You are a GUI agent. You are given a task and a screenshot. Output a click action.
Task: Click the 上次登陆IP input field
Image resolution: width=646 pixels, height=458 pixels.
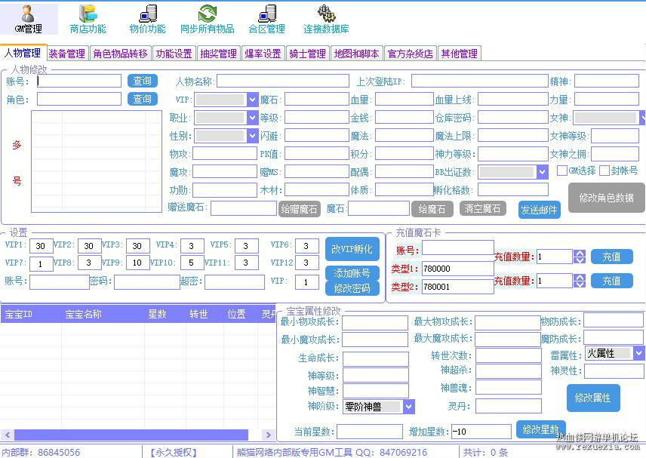point(479,81)
